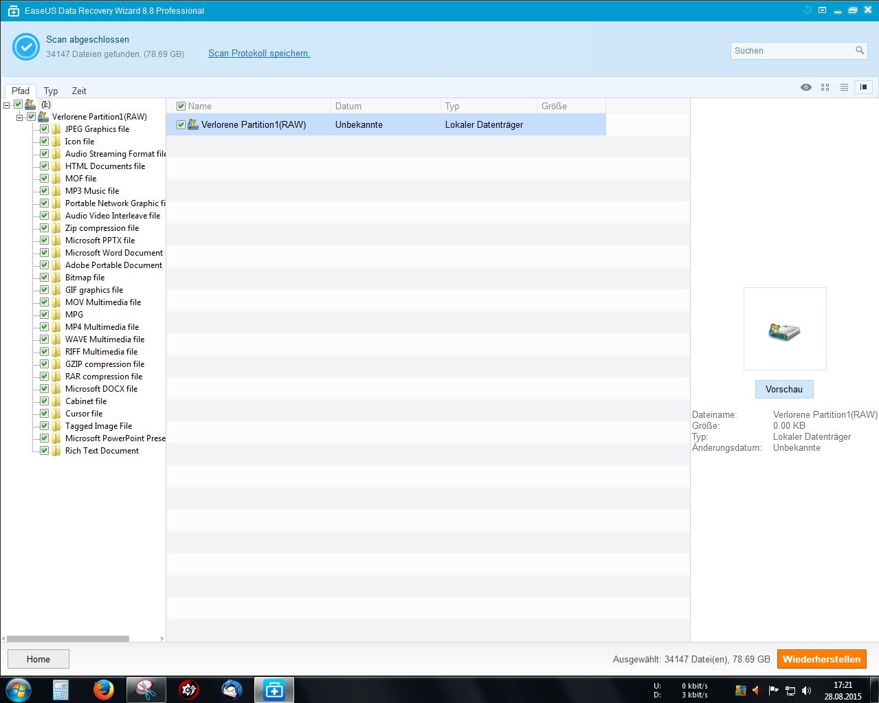Open the title bar dropdown menu icon

pyautogui.click(x=822, y=10)
